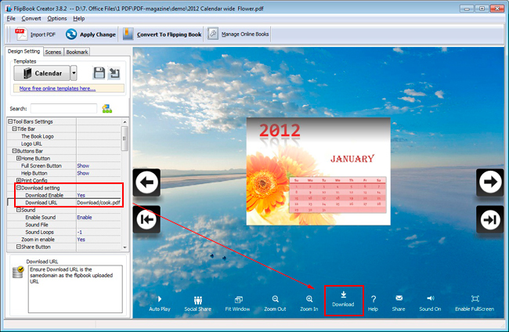Enable FullScreen mode icon
509x332 pixels.
coord(475,299)
